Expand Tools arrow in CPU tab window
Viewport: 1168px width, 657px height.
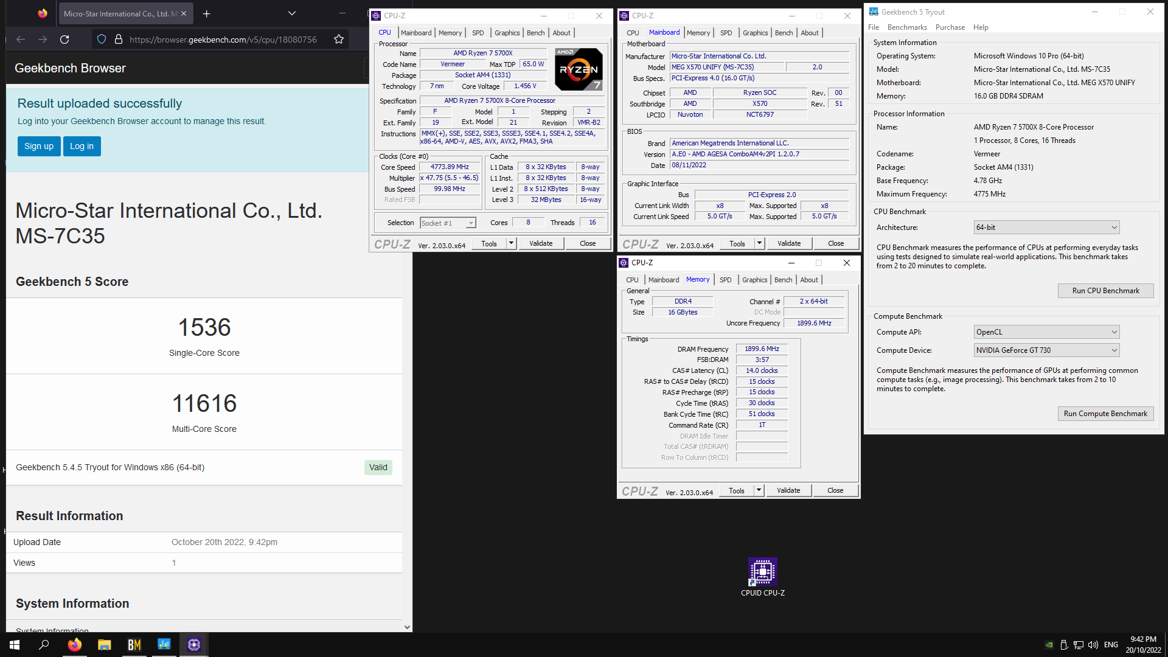pyautogui.click(x=511, y=243)
